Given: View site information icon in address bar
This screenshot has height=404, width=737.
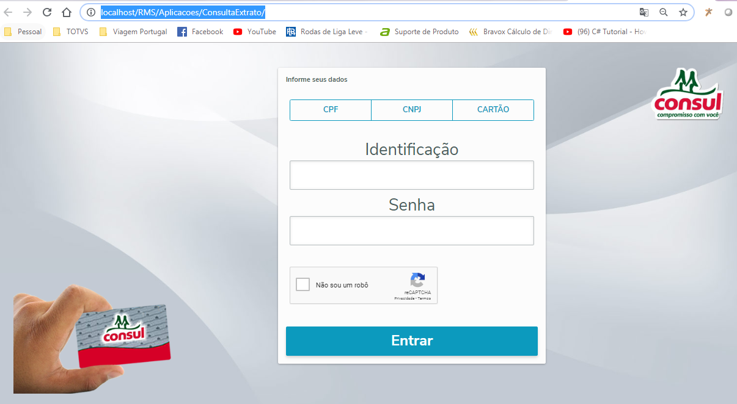Looking at the screenshot, I should pos(91,12).
